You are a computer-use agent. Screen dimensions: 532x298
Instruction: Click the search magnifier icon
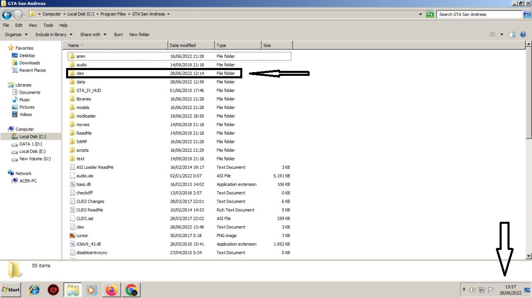[527, 14]
